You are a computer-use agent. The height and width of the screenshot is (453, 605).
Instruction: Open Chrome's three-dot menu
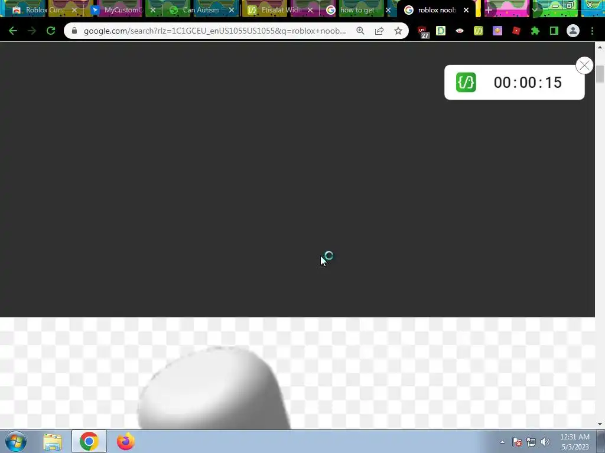click(x=592, y=31)
